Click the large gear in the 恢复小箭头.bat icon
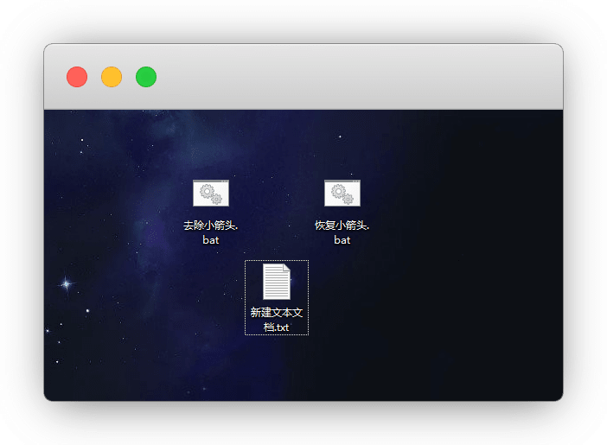 pyautogui.click(x=338, y=192)
